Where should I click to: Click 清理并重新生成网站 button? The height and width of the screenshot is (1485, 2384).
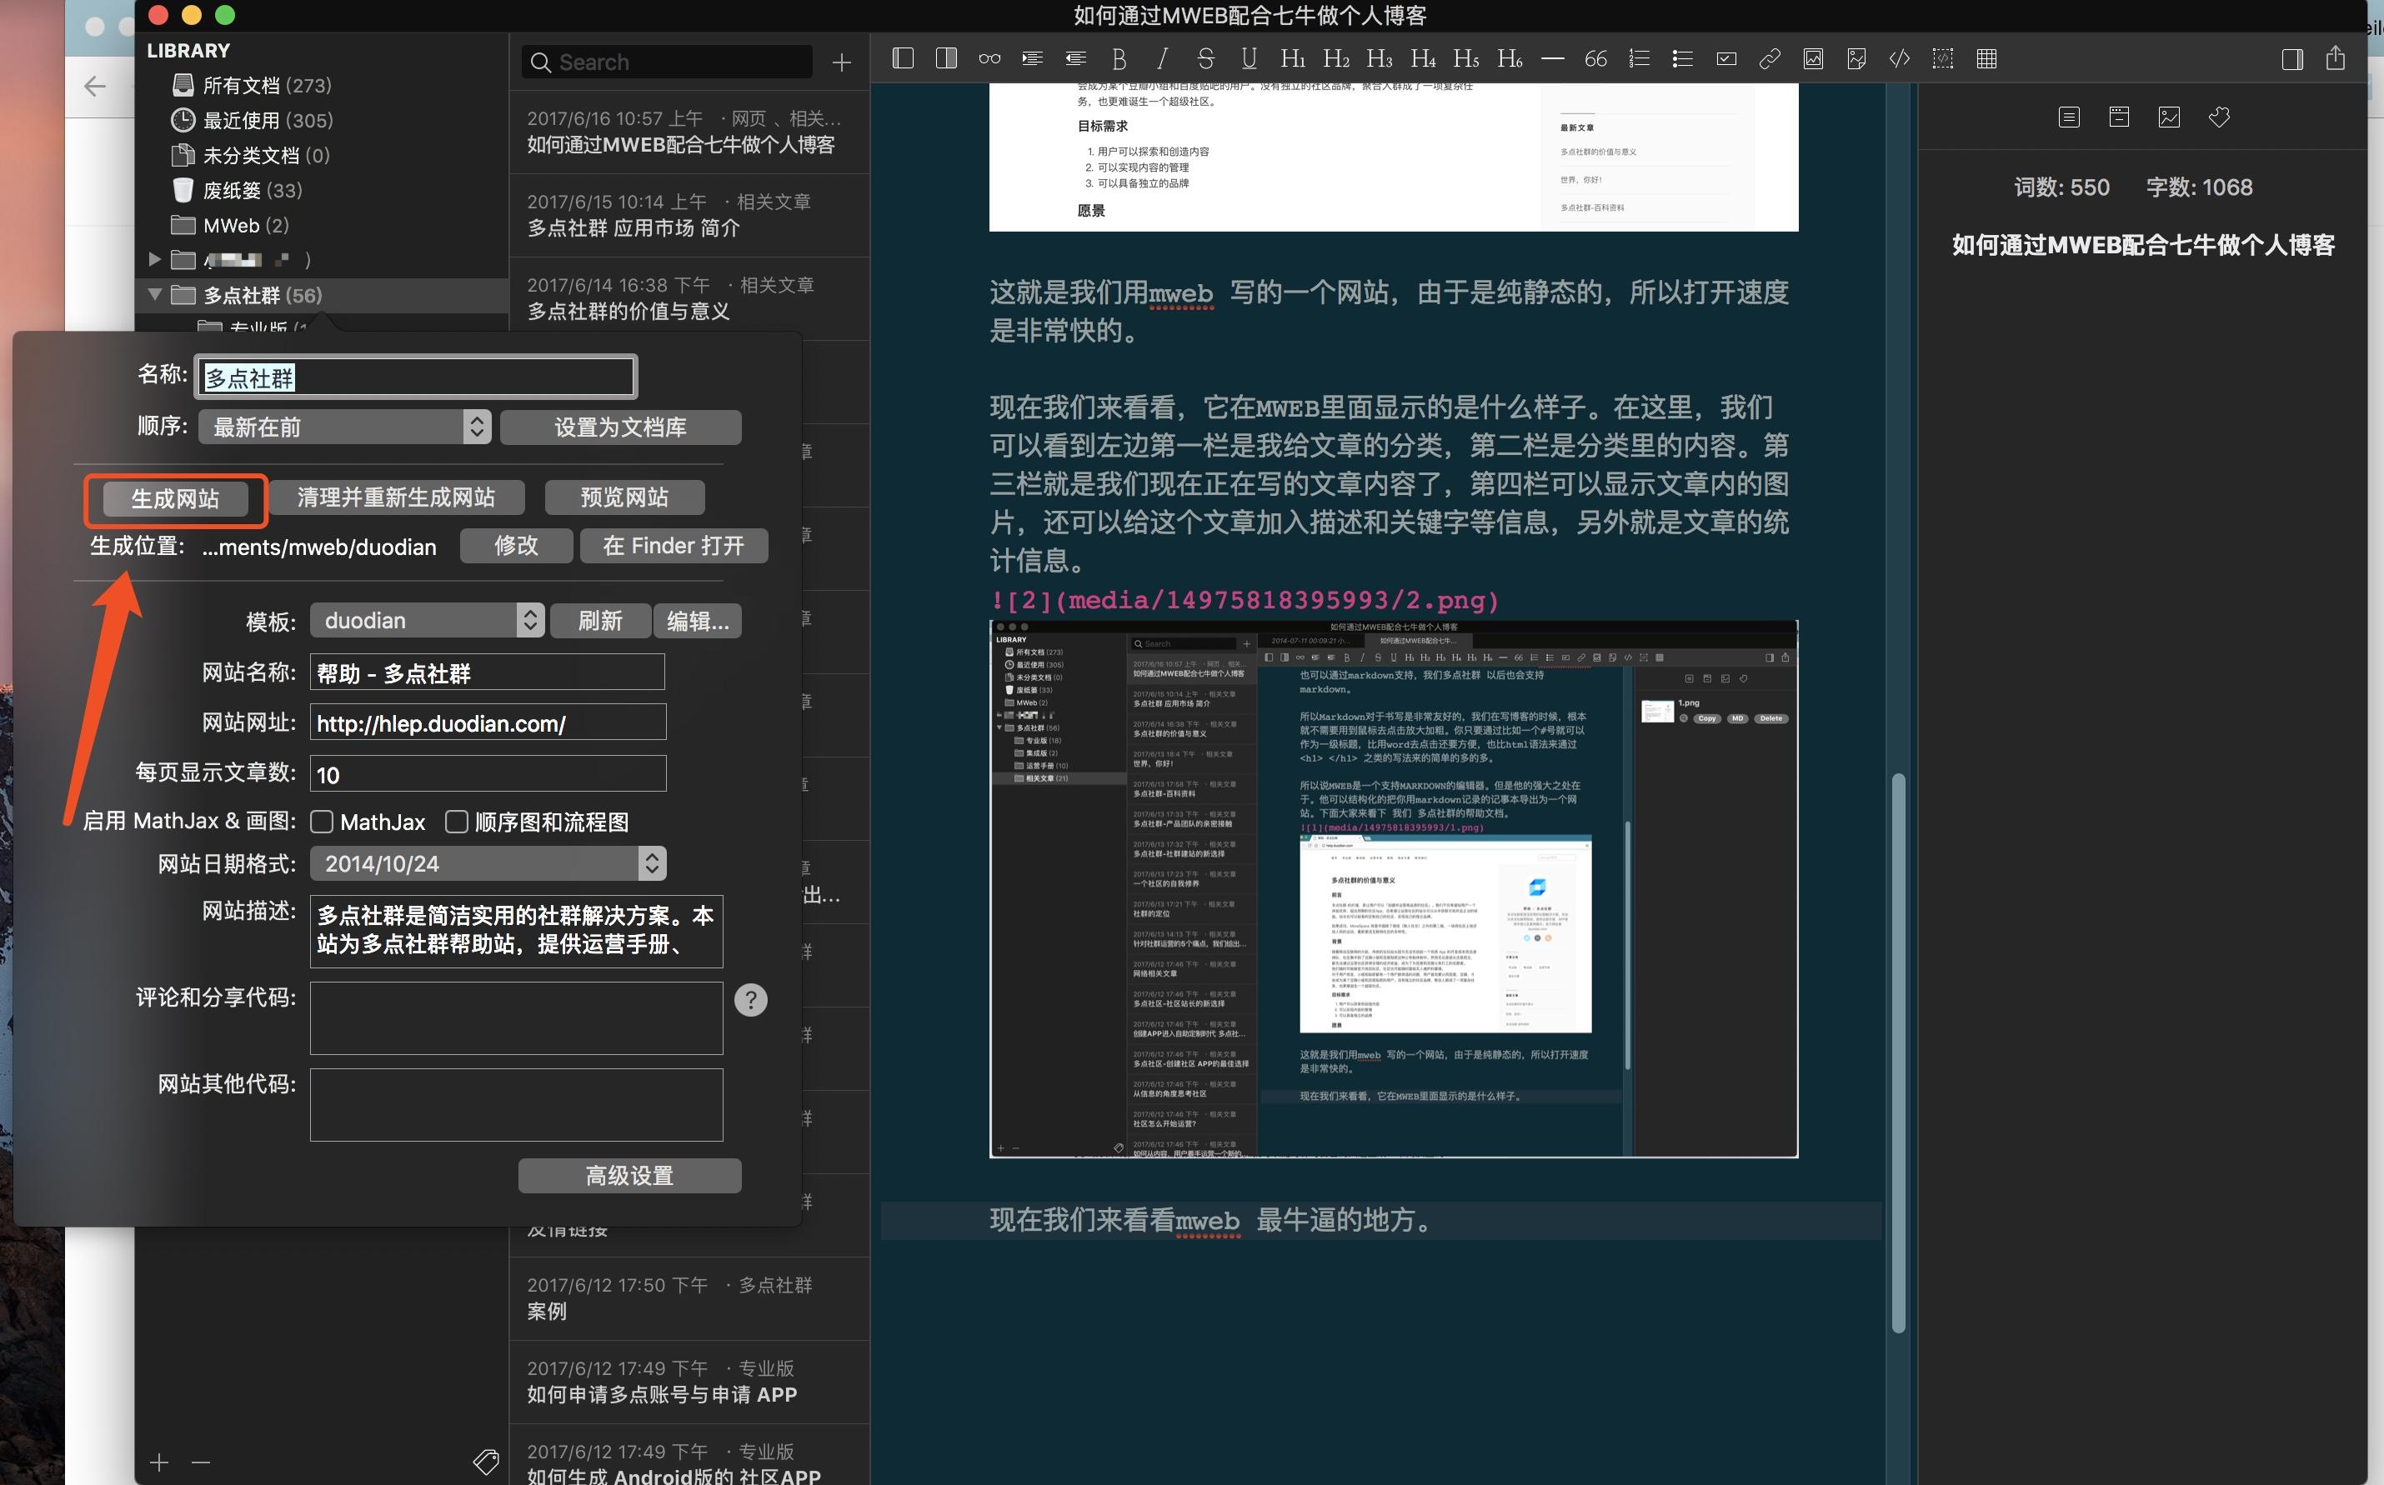[396, 497]
